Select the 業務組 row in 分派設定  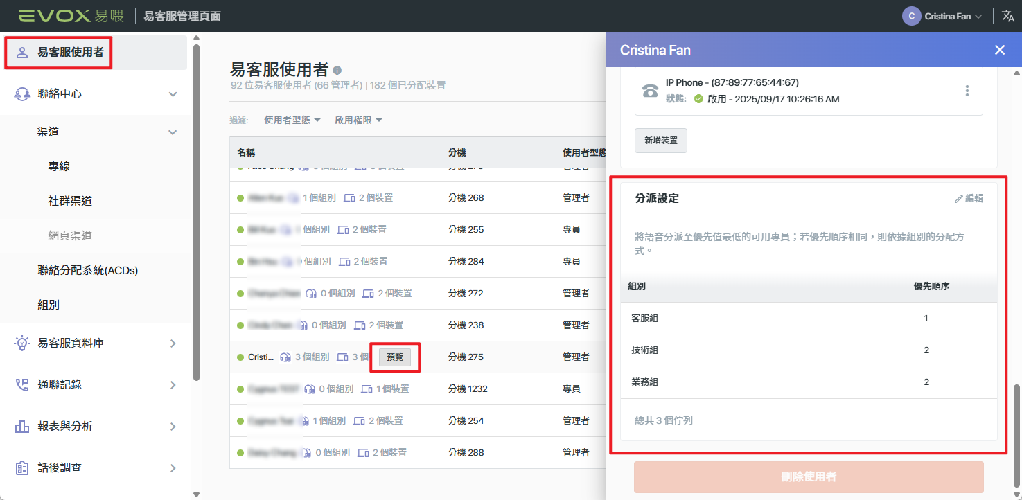(809, 382)
